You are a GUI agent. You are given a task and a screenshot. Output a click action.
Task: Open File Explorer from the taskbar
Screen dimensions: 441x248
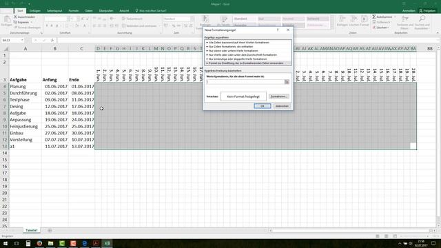50,243
